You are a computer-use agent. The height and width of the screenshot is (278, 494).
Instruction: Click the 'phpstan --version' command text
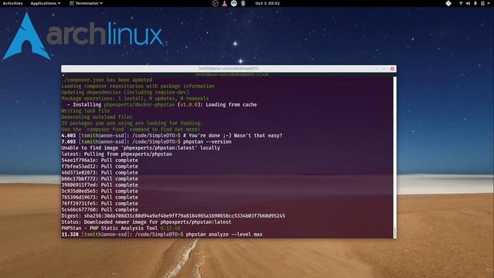click(x=207, y=141)
